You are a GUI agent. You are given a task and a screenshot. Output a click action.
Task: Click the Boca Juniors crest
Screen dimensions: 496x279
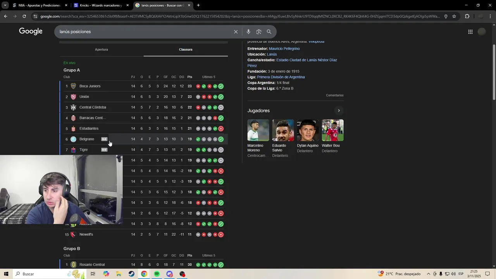[73, 86]
